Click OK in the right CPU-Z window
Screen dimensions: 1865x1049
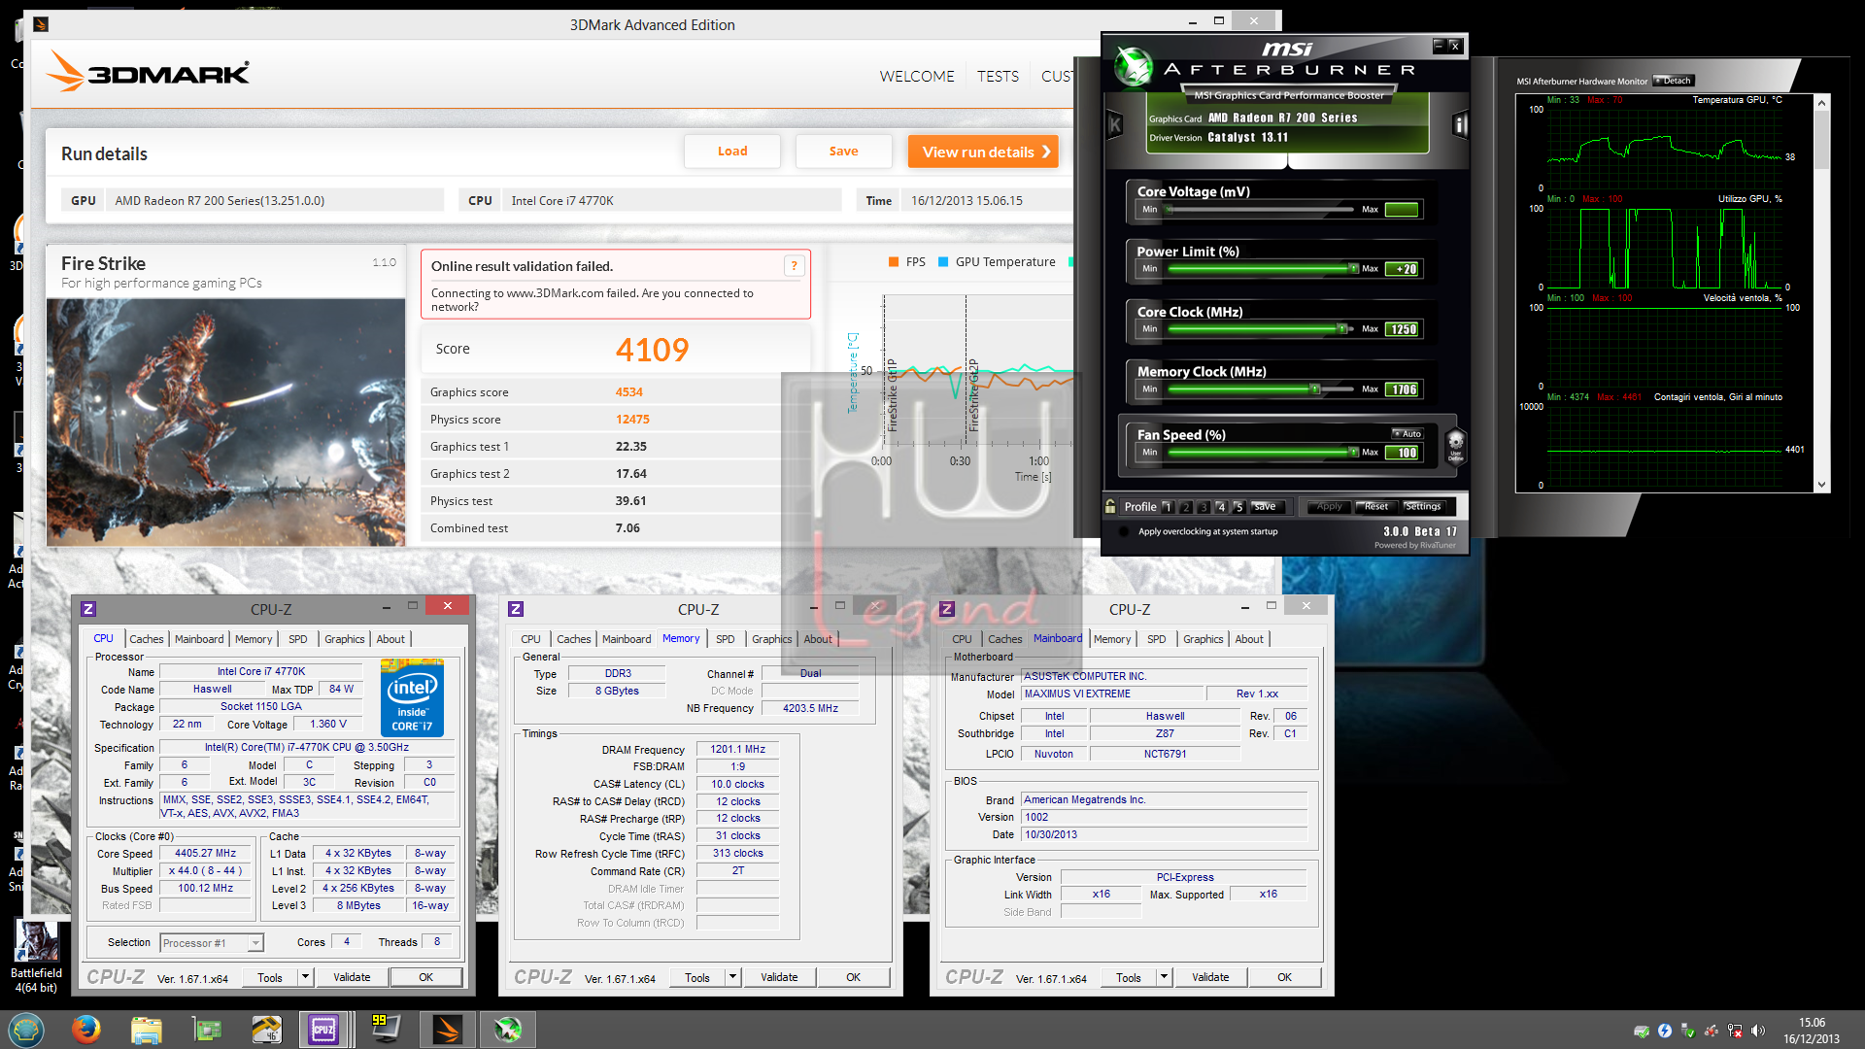pos(1284,977)
